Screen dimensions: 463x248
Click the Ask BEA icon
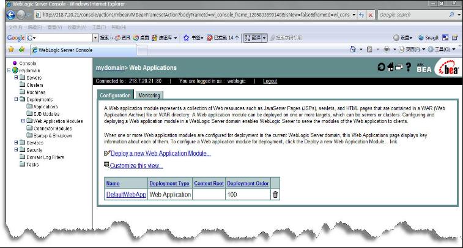(424, 68)
